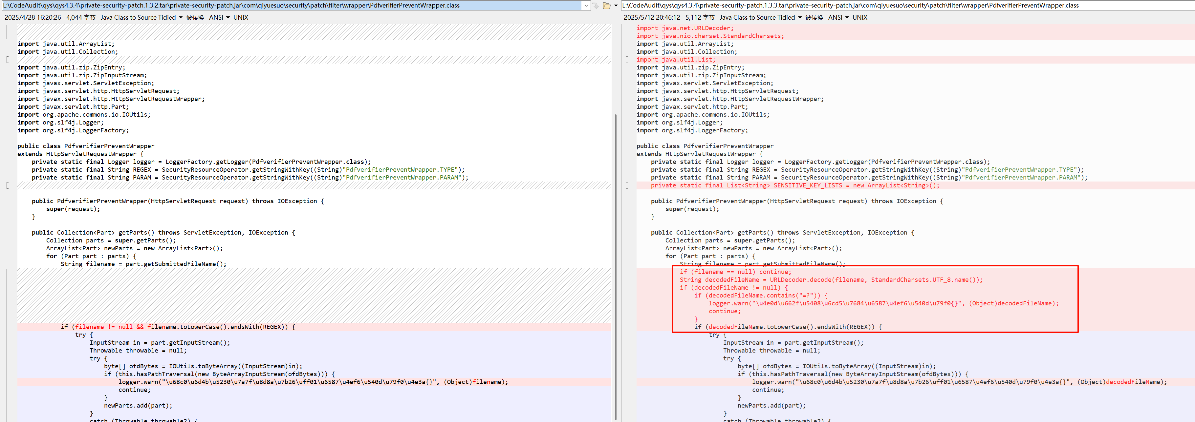The width and height of the screenshot is (1195, 422).
Task: Click the right-side 'if (filename == null) continue;' line
Action: pos(735,272)
